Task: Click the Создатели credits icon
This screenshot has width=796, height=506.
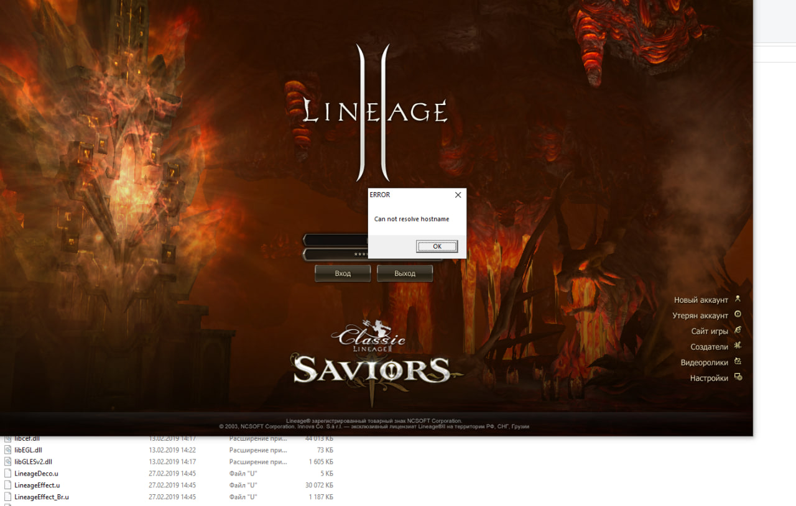Action: [738, 346]
